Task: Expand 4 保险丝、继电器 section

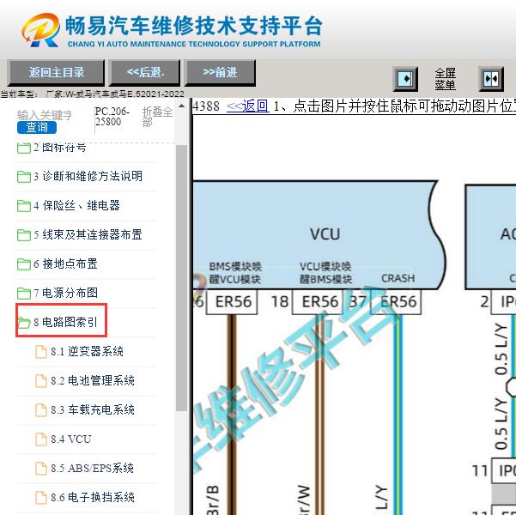Action: pyautogui.click(x=76, y=206)
